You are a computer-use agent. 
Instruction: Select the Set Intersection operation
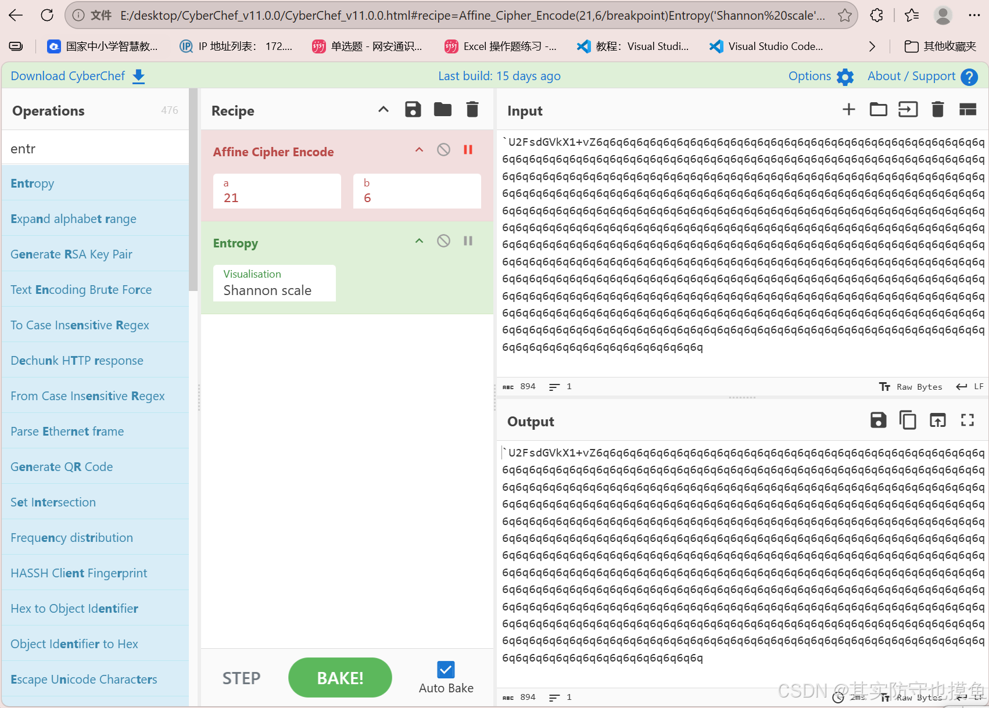[95, 502]
